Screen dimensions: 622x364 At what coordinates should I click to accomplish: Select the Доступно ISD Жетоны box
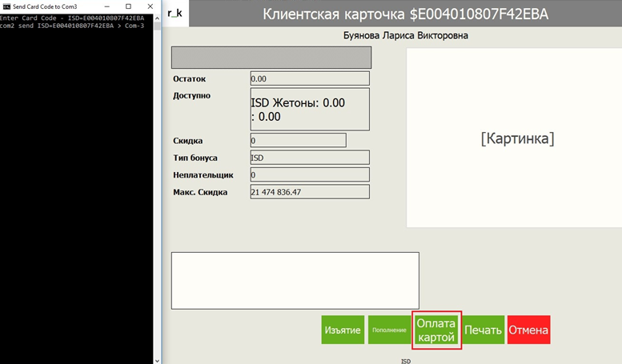coord(309,109)
